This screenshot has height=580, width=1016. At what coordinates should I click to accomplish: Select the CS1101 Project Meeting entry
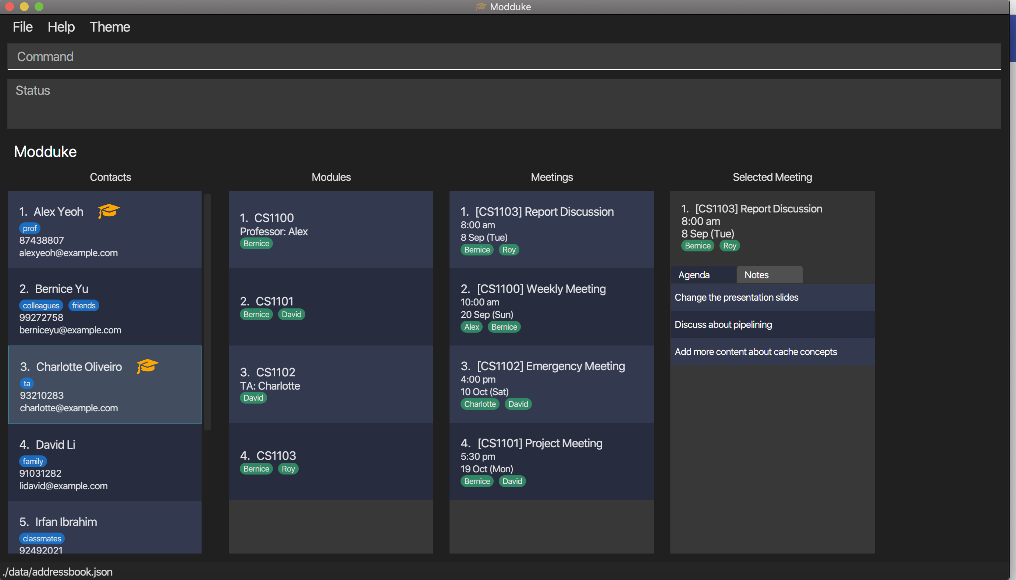point(551,461)
